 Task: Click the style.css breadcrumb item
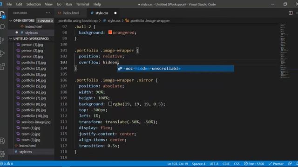114,20
